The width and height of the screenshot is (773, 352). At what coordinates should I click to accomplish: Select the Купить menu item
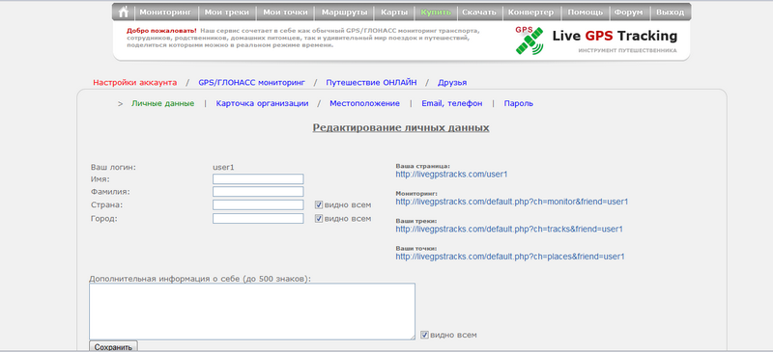[436, 13]
